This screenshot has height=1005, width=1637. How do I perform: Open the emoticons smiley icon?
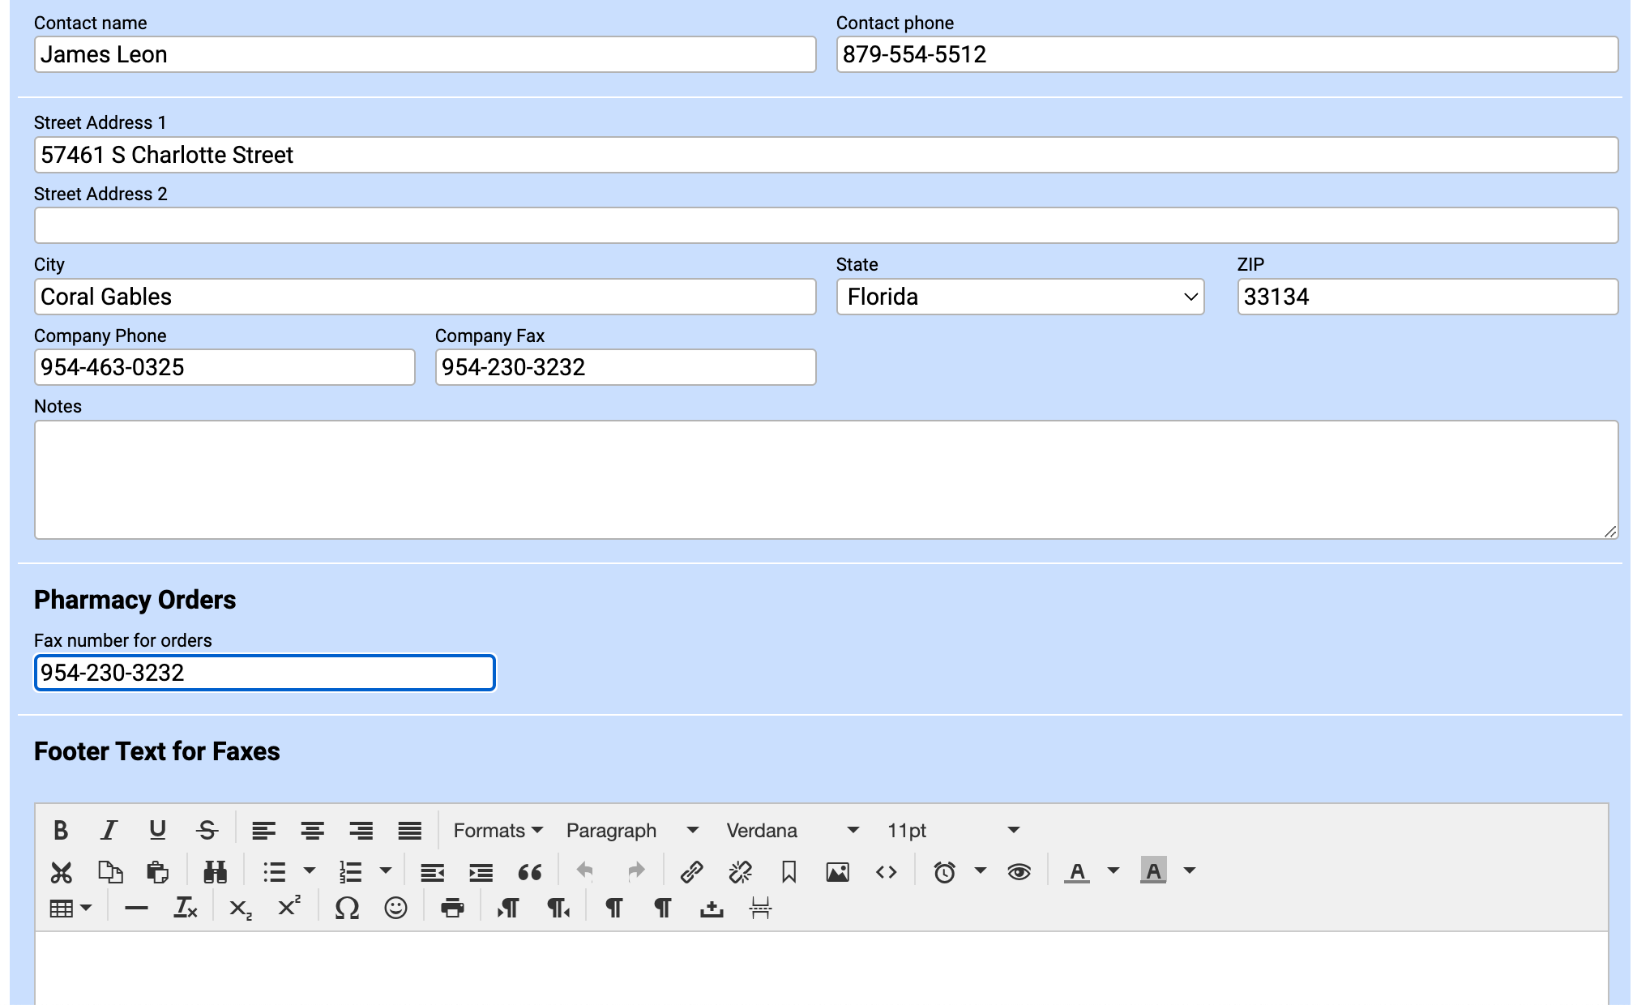pos(395,908)
